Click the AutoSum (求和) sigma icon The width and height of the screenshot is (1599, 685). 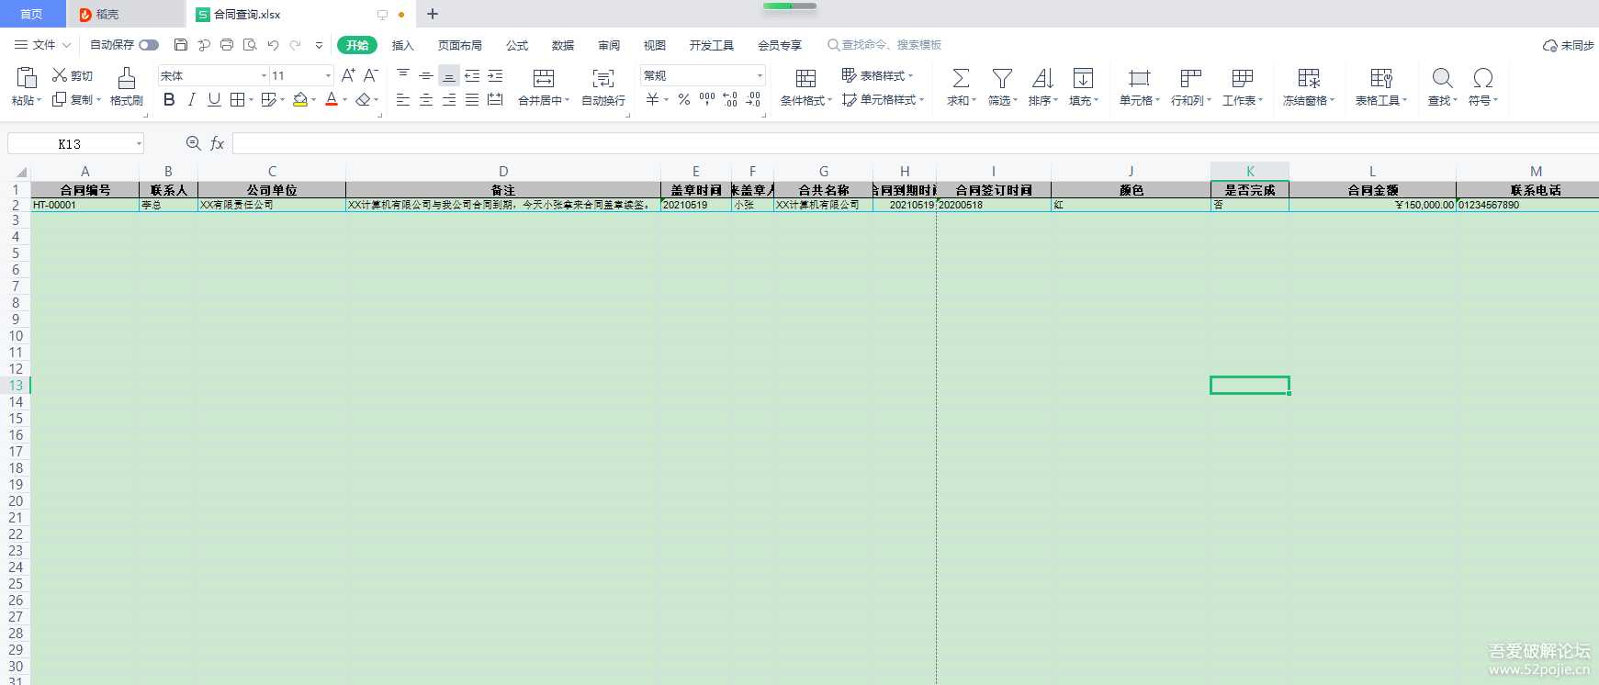click(960, 79)
